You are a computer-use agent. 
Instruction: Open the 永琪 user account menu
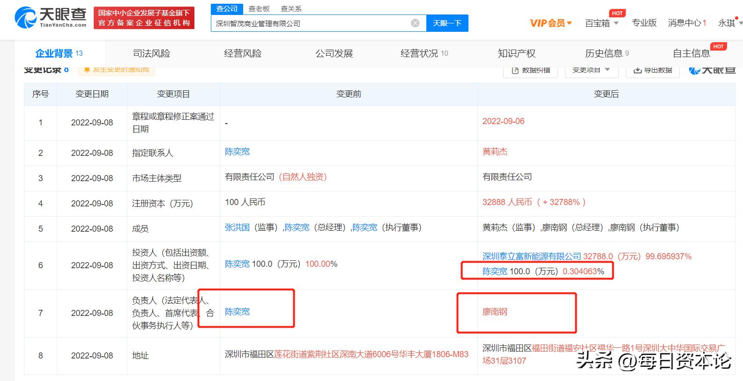click(x=730, y=23)
